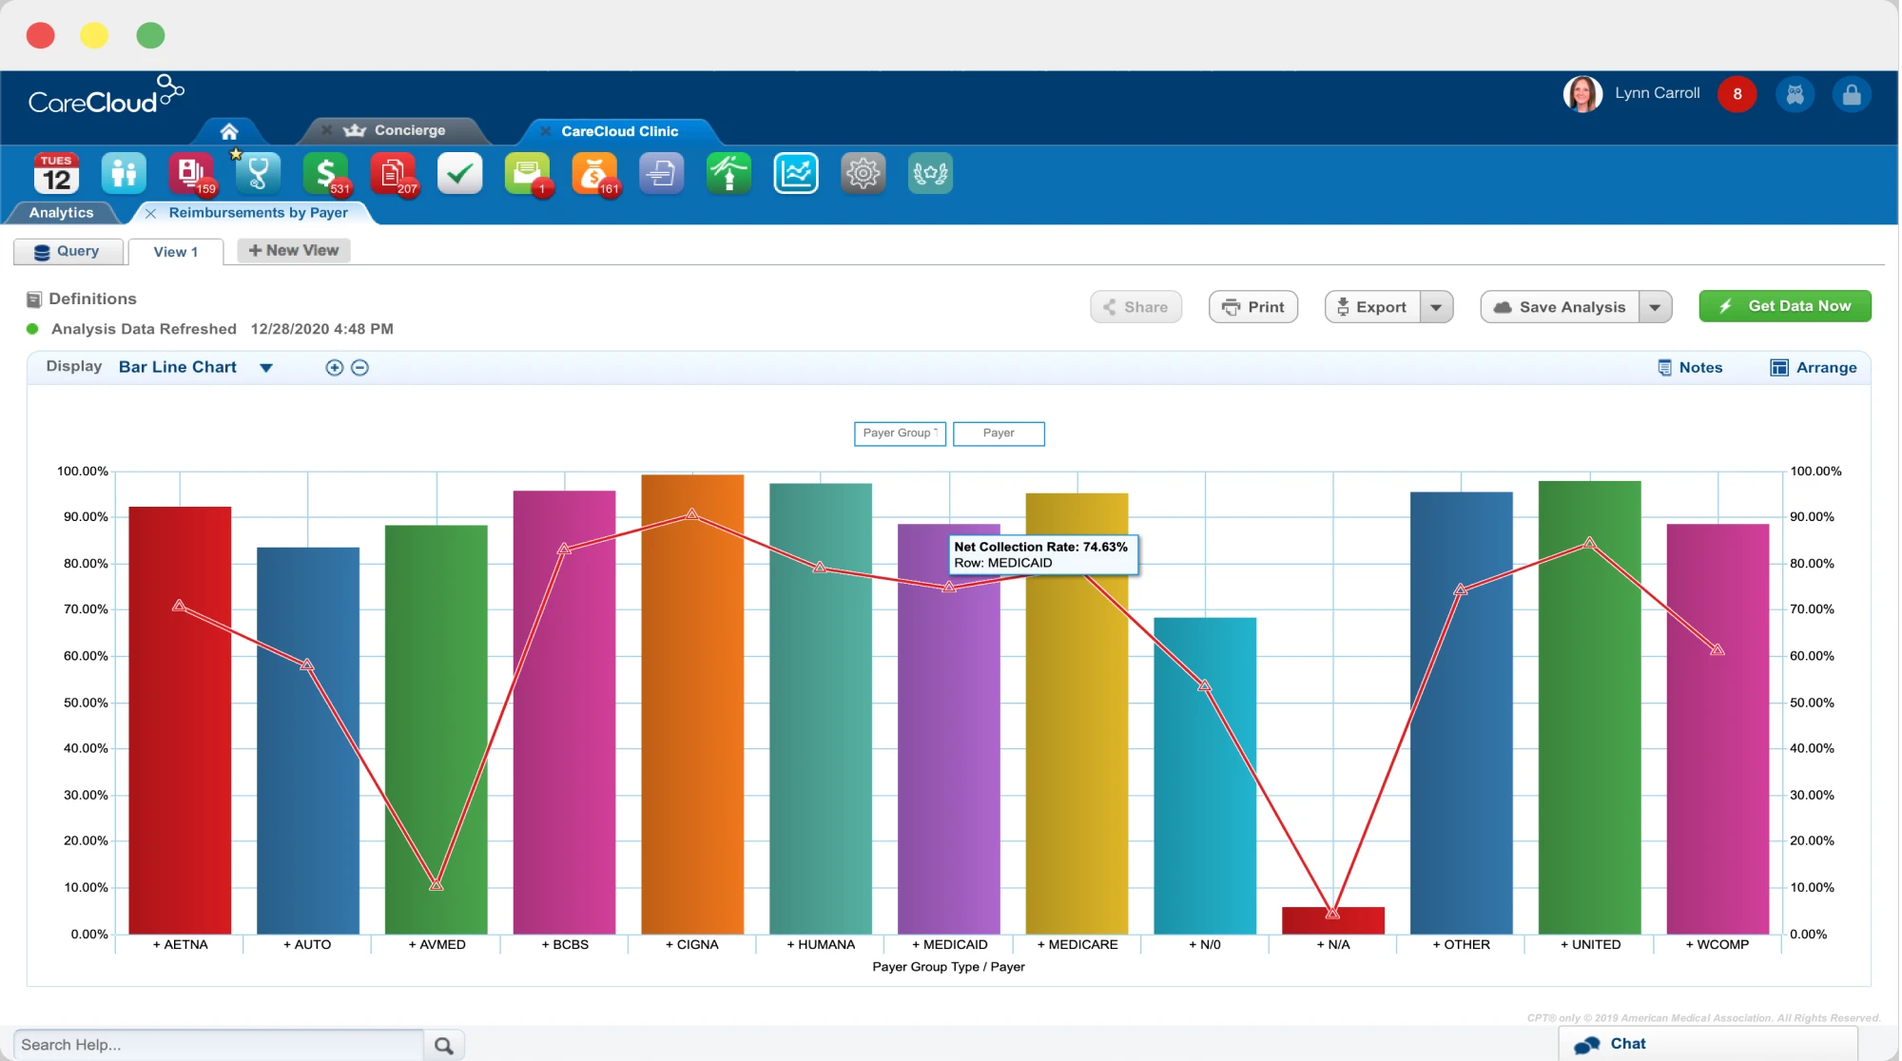
Task: Click the Search Help input field
Action: (219, 1045)
